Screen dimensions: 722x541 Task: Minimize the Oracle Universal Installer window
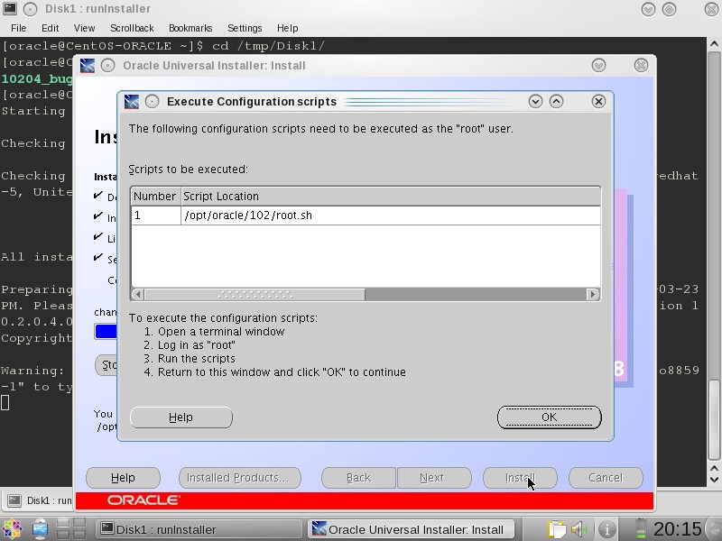598,65
